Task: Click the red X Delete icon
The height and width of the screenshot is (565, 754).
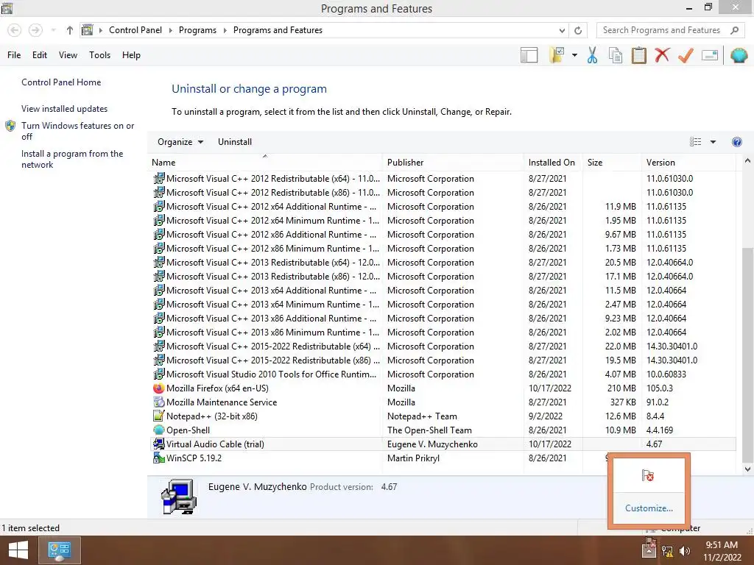Action: click(x=662, y=54)
